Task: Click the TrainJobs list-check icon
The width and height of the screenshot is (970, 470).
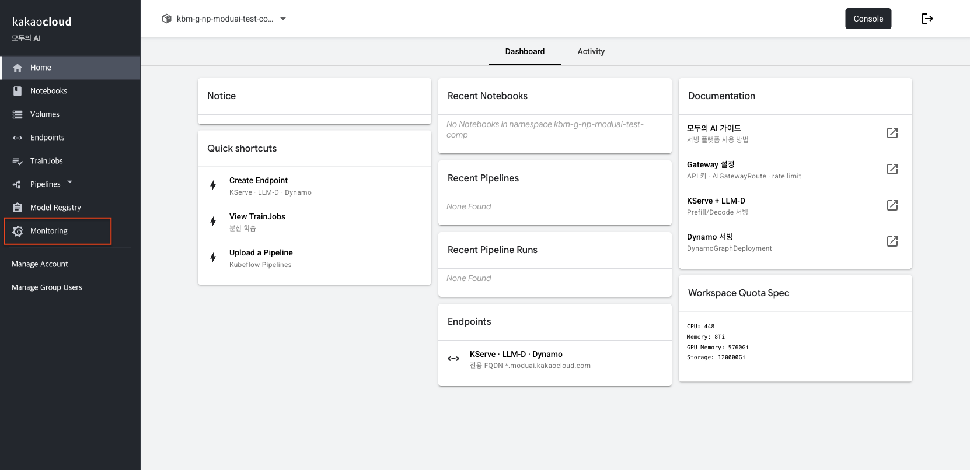Action: coord(18,161)
